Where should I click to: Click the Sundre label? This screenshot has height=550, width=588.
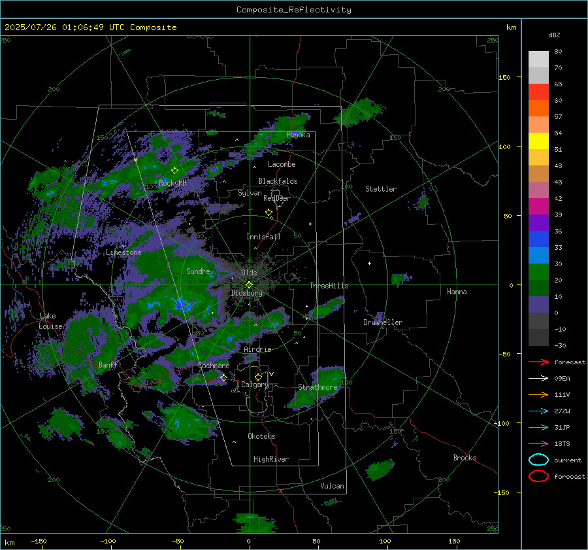198,271
